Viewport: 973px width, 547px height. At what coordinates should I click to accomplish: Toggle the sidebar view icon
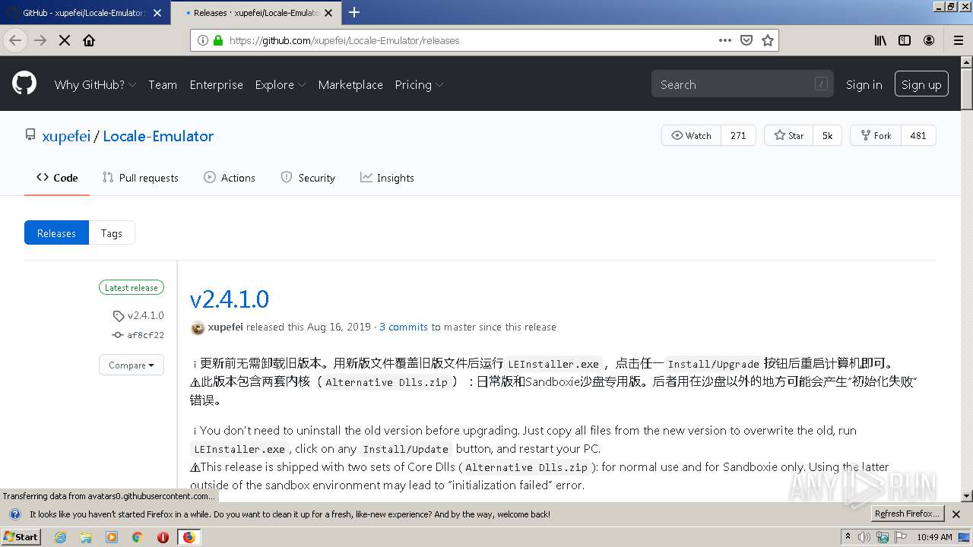point(905,40)
